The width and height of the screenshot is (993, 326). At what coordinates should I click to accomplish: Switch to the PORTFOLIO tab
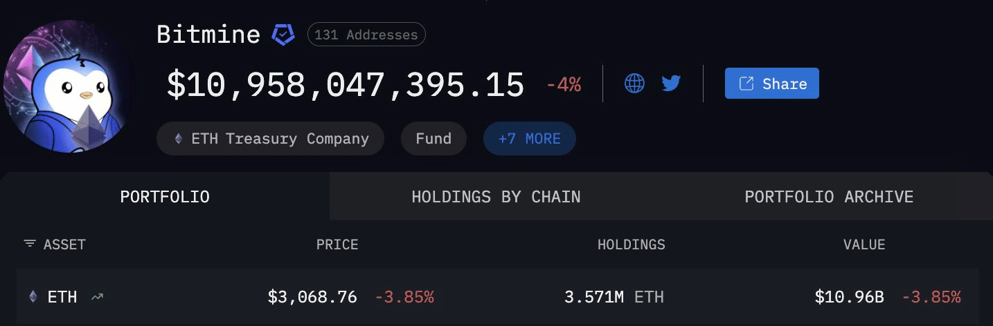[x=165, y=197]
